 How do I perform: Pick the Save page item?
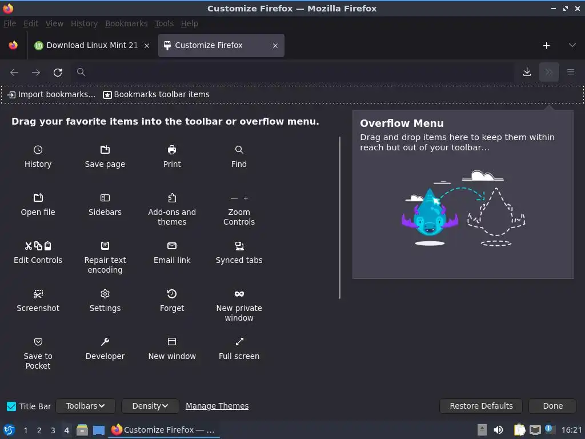click(105, 157)
